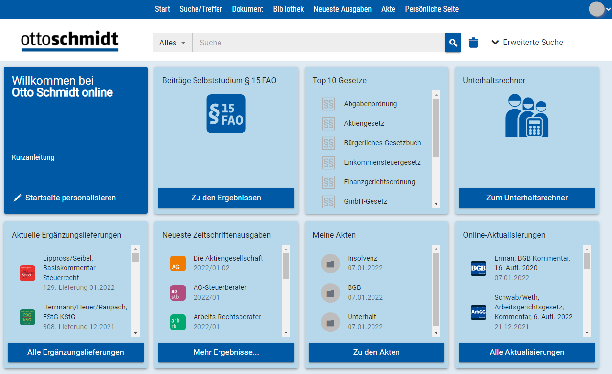Screen dimensions: 612x374
Task: Click the green arb rb journal icon
Action: (x=178, y=322)
